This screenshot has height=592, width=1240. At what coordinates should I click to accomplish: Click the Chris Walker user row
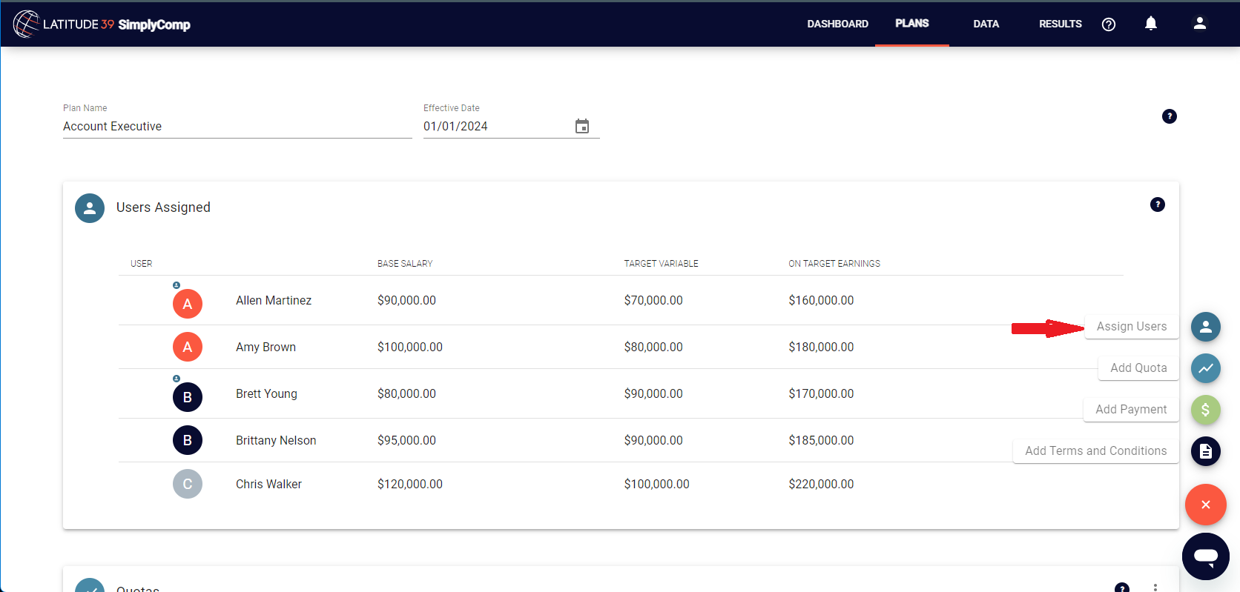[x=268, y=485]
